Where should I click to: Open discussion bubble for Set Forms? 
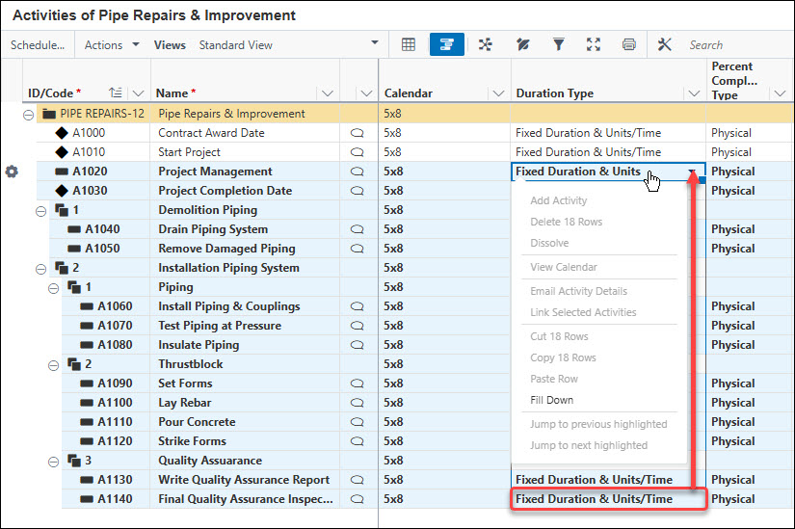click(357, 384)
